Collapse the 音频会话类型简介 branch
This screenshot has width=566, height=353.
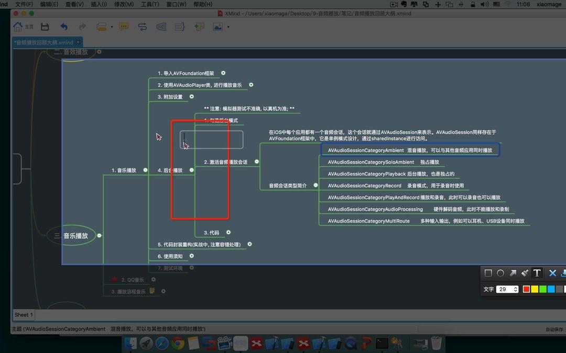315,185
